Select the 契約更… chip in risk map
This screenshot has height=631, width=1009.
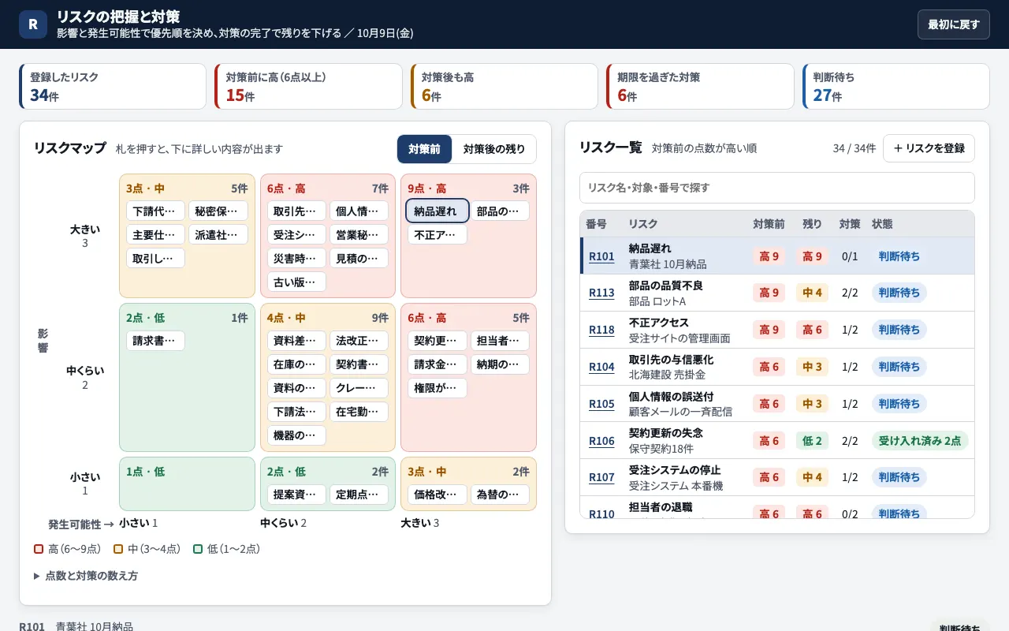(437, 341)
